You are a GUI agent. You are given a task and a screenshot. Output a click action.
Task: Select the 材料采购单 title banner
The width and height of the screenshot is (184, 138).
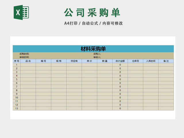pyautogui.click(x=93, y=49)
